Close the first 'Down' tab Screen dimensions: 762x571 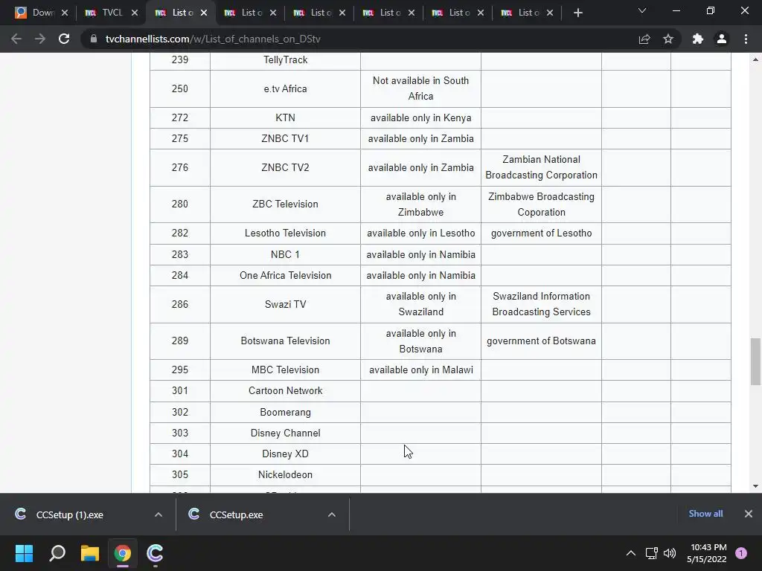click(x=65, y=13)
